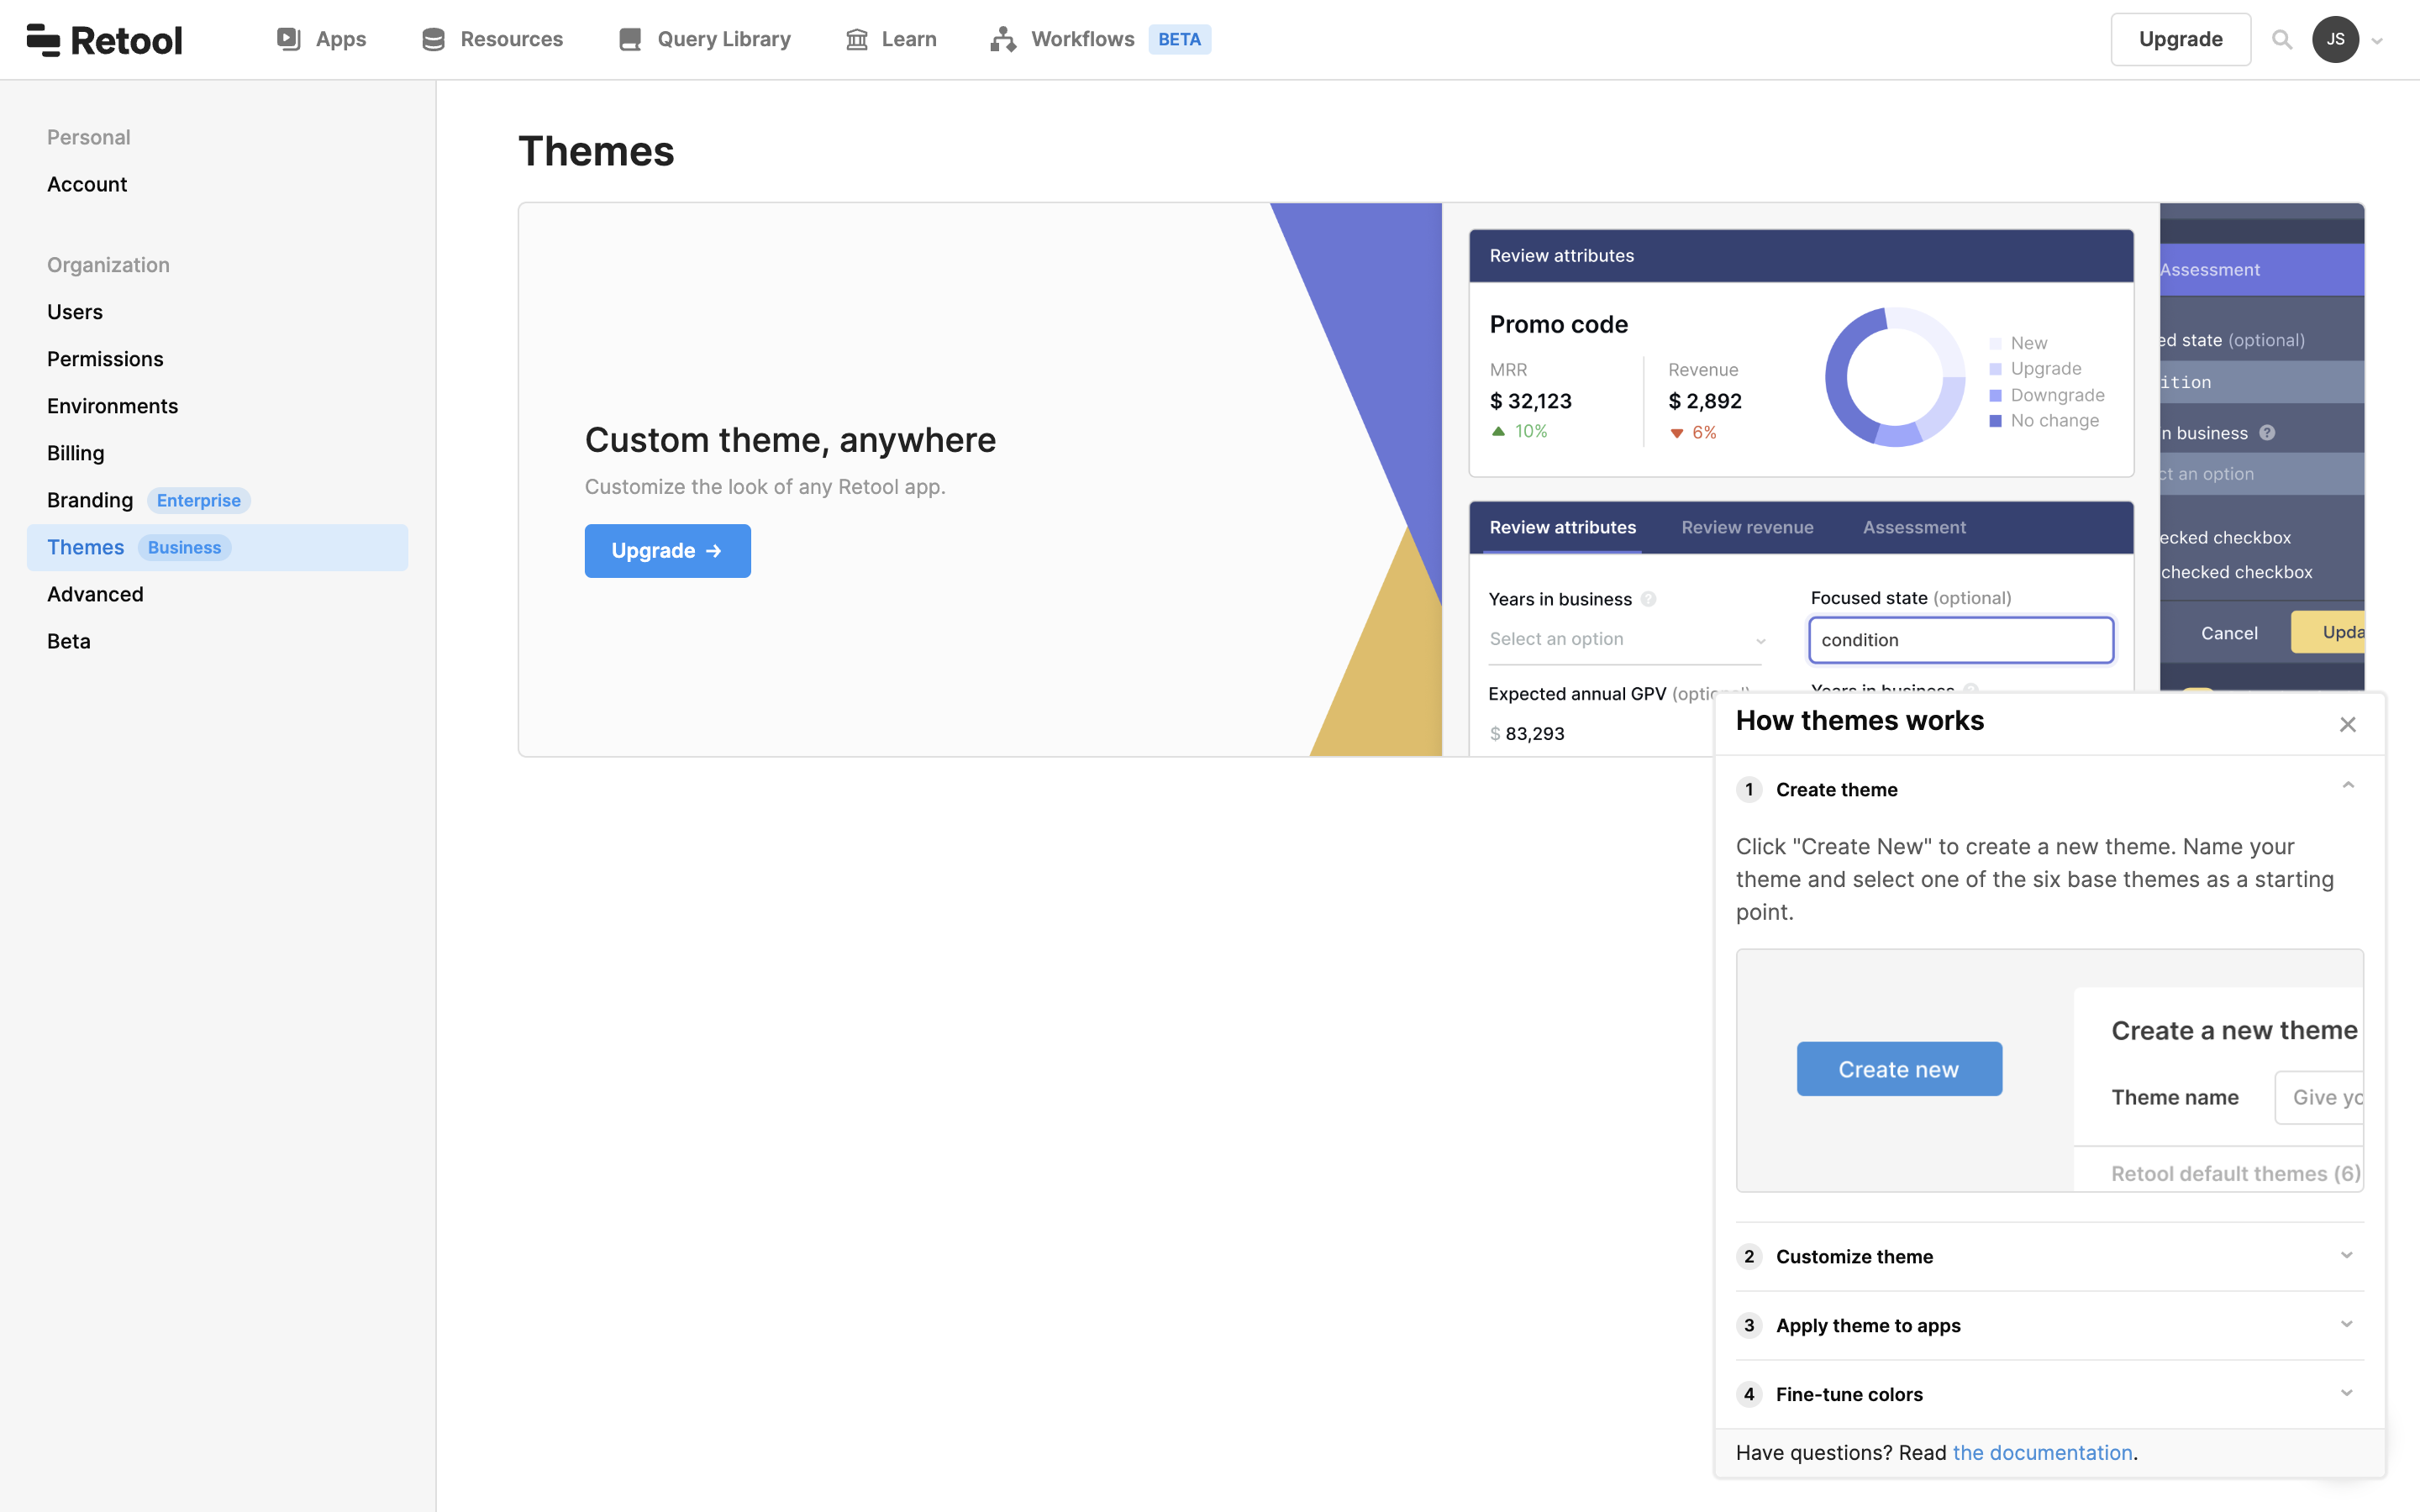Open search with the magnifier icon

pyautogui.click(x=2281, y=39)
